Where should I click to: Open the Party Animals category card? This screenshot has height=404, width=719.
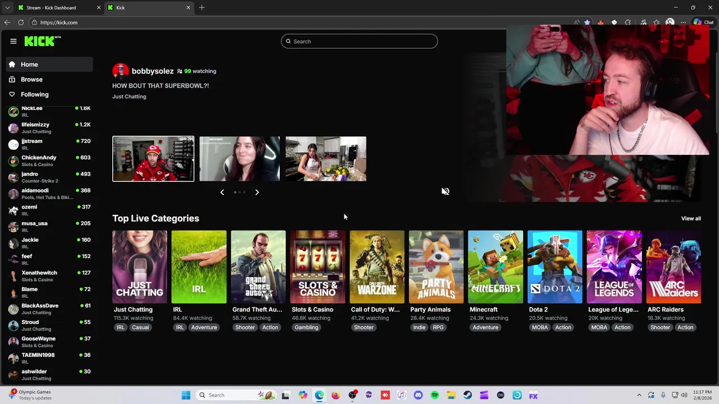point(436,267)
